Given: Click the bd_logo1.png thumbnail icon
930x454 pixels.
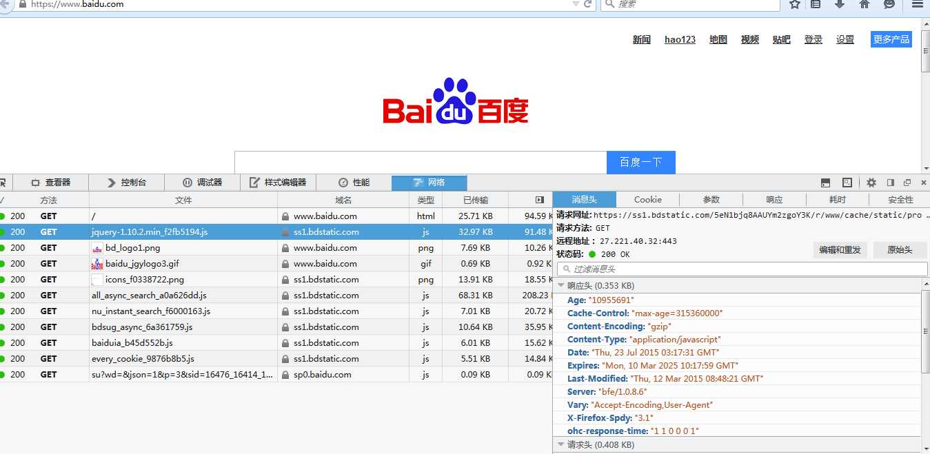Looking at the screenshot, I should point(97,248).
